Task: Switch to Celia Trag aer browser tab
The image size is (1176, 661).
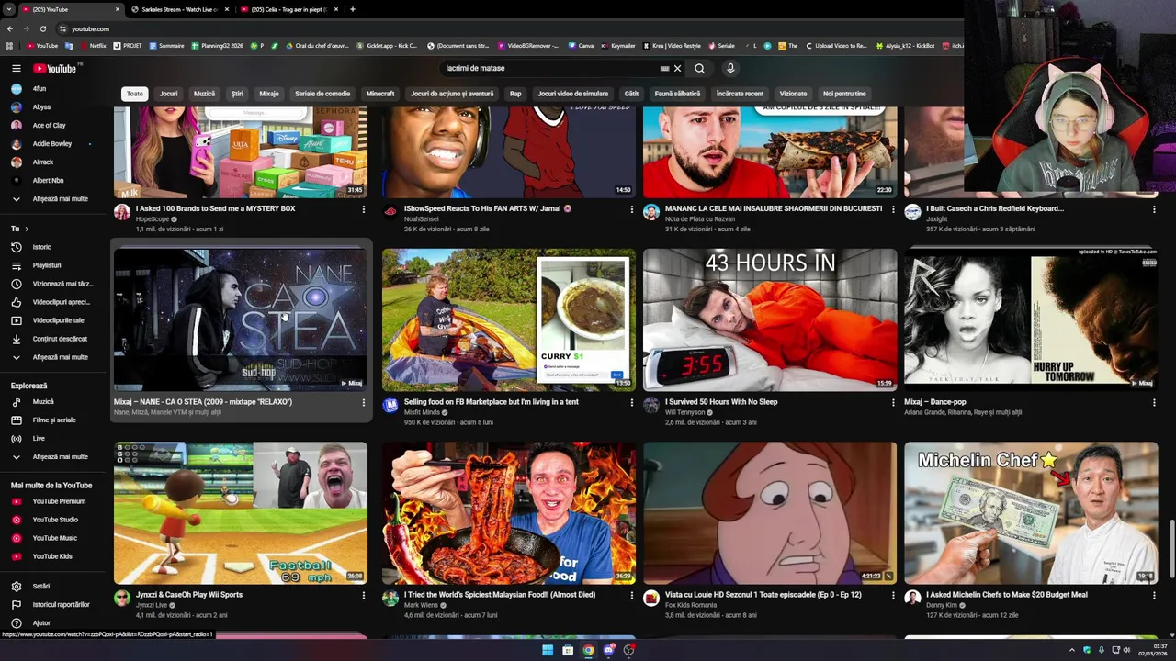Action: 289,9
